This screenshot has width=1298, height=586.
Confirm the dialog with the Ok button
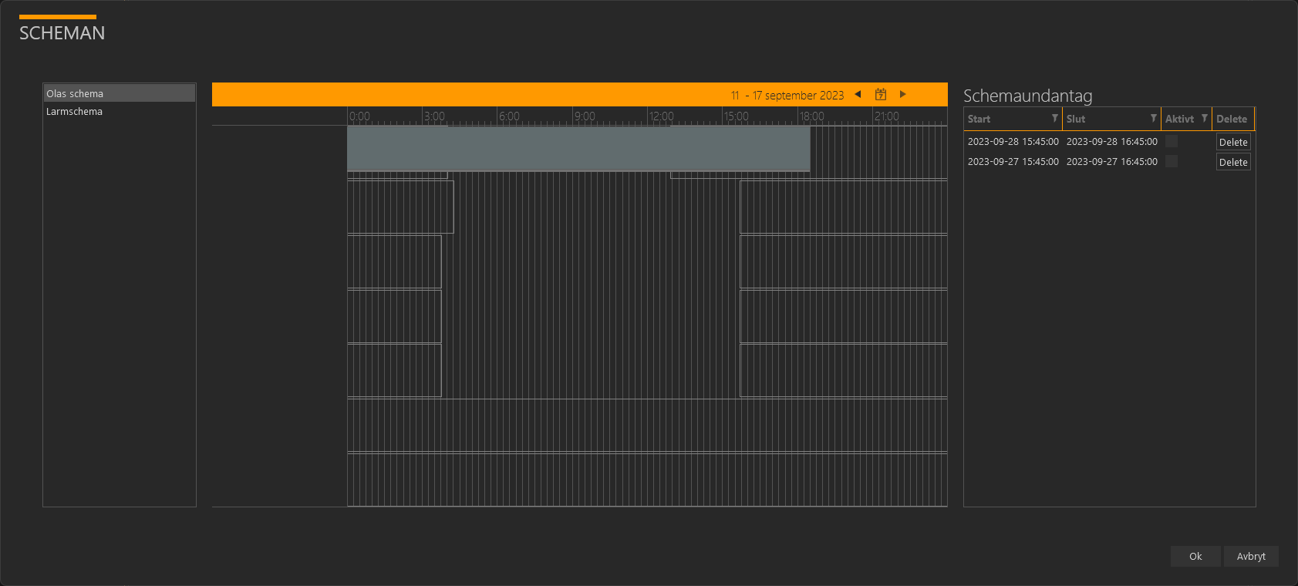tap(1195, 557)
